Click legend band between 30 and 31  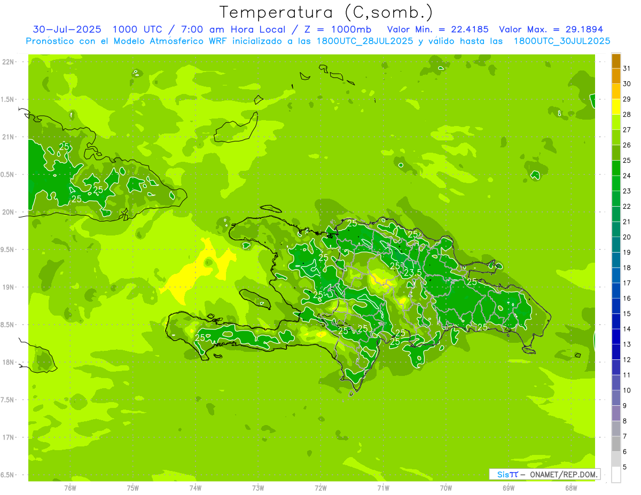tap(616, 76)
